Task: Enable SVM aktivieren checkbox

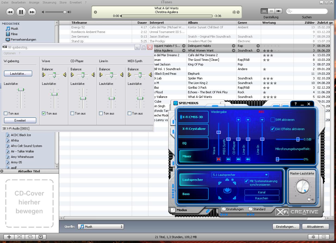Action: pos(273,120)
